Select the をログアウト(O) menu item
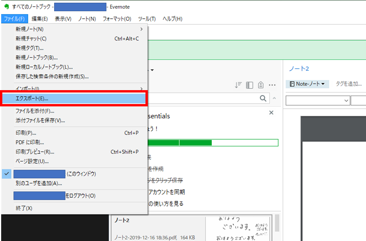 pos(74,196)
